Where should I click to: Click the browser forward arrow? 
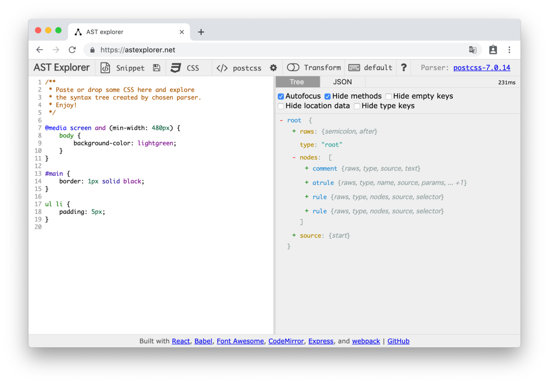56,50
